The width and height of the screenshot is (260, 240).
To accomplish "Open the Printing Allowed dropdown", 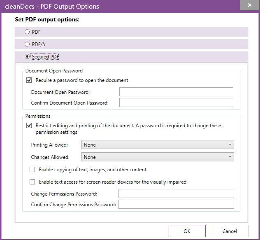I will [x=158, y=144].
